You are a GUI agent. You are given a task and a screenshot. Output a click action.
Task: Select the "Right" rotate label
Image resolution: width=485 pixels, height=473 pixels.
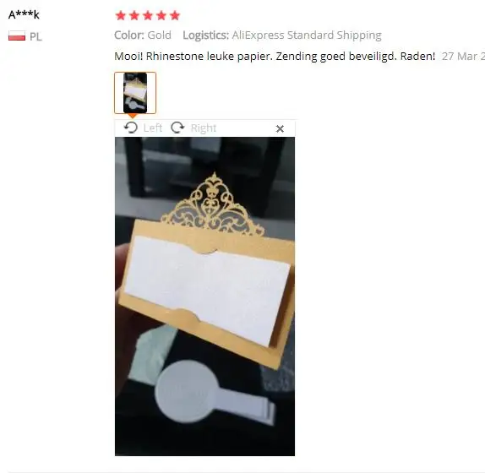(204, 128)
